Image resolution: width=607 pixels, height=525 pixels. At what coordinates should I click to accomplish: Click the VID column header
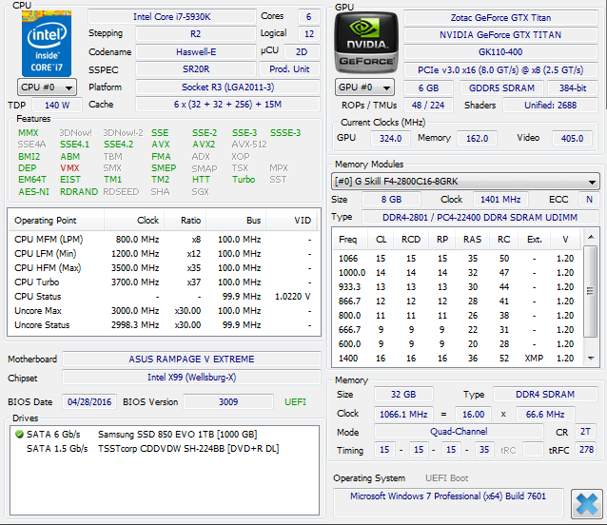[291, 221]
